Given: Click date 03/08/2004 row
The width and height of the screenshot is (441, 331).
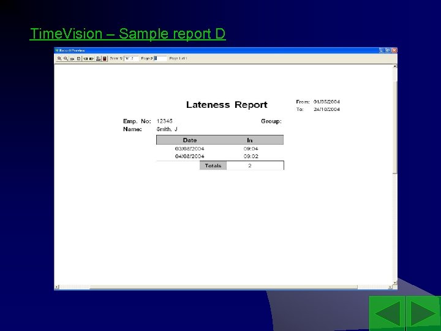Looking at the screenshot, I should [190, 148].
